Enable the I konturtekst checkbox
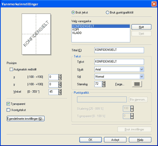The width and height of the screenshot is (158, 146). pos(8,110)
